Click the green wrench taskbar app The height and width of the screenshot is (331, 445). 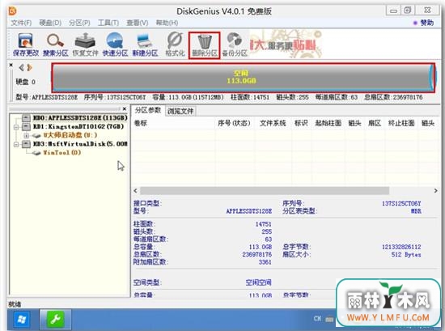[x=55, y=320]
